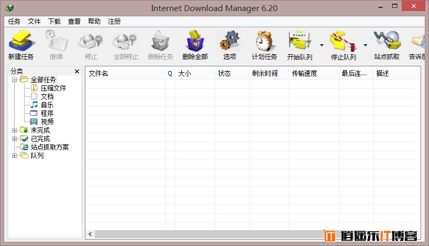Sort by 文件名 column header
The width and height of the screenshot is (429, 246).
(x=125, y=73)
